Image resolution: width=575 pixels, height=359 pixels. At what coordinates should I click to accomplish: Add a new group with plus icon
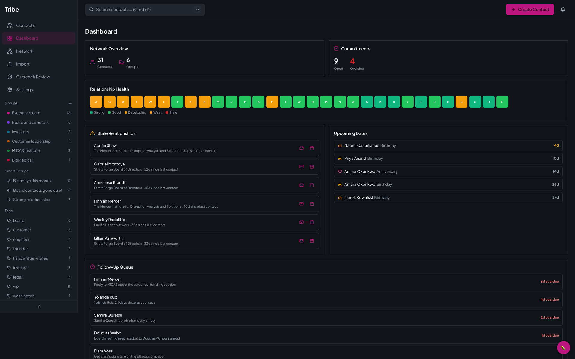(70, 103)
